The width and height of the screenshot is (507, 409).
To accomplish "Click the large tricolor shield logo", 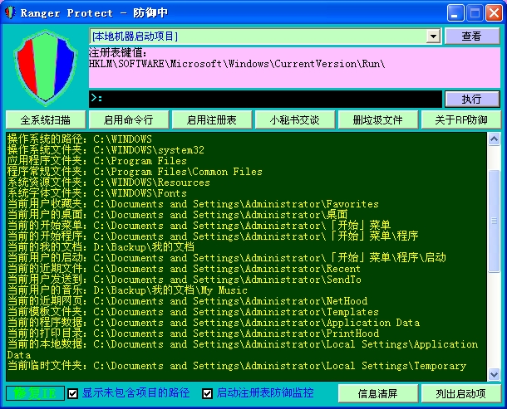I will [x=46, y=68].
